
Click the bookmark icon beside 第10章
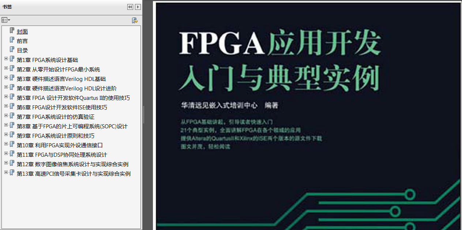point(12,144)
